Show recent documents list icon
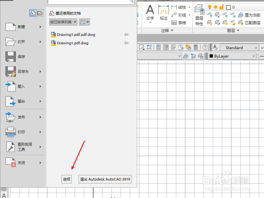The width and height of the screenshot is (264, 198). (33, 13)
